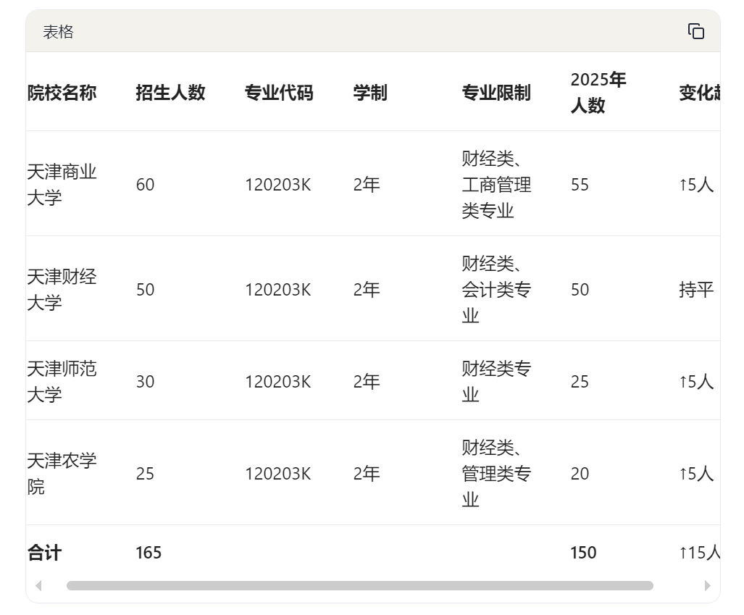The height and width of the screenshot is (615, 744).
Task: Click the horizontal scrollbar thumb
Action: click(359, 585)
